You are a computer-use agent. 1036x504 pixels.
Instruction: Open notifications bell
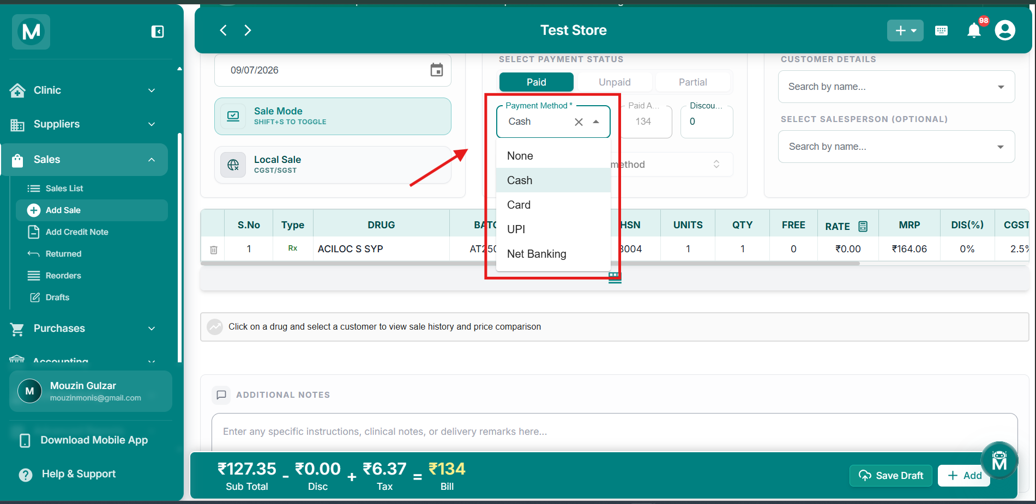(x=974, y=31)
